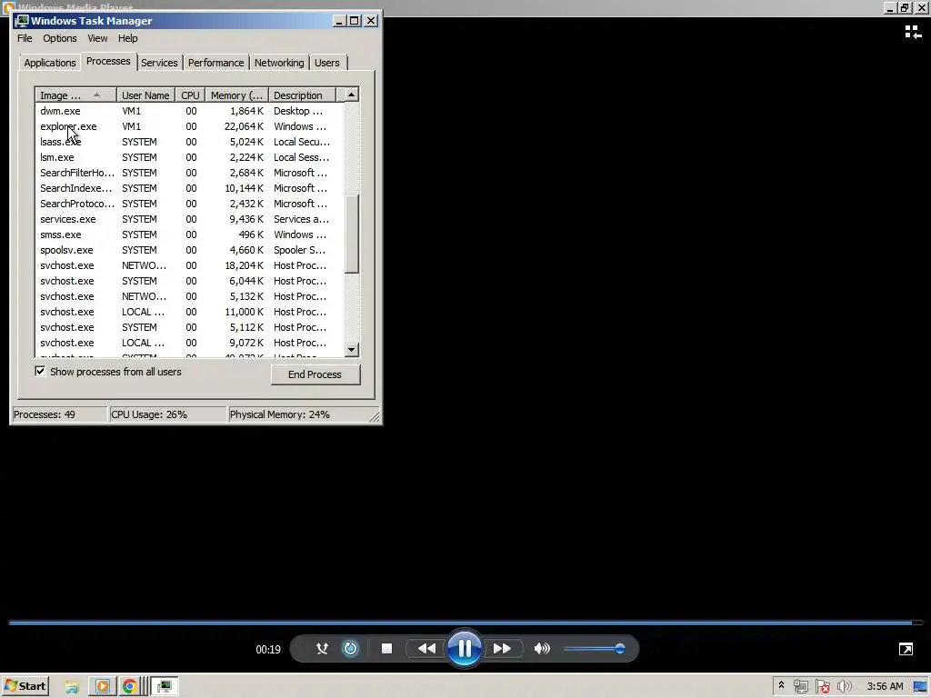Switch to the Applications tab
This screenshot has height=698, width=931.
pyautogui.click(x=50, y=63)
